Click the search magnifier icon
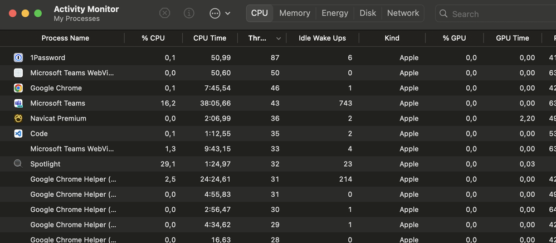Viewport: 556px width, 243px height. [x=443, y=13]
